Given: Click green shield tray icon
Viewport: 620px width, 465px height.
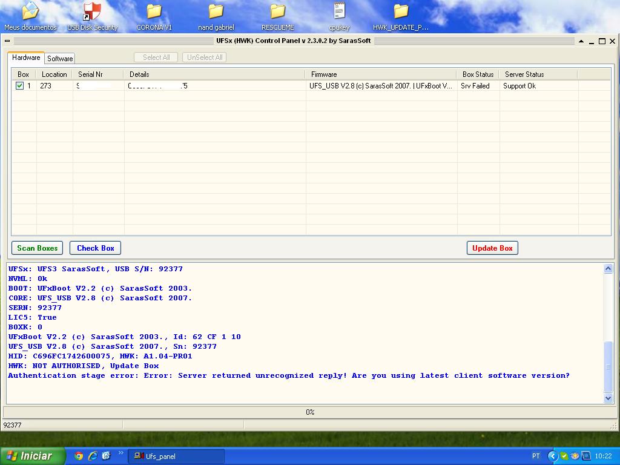Looking at the screenshot, I should [564, 457].
